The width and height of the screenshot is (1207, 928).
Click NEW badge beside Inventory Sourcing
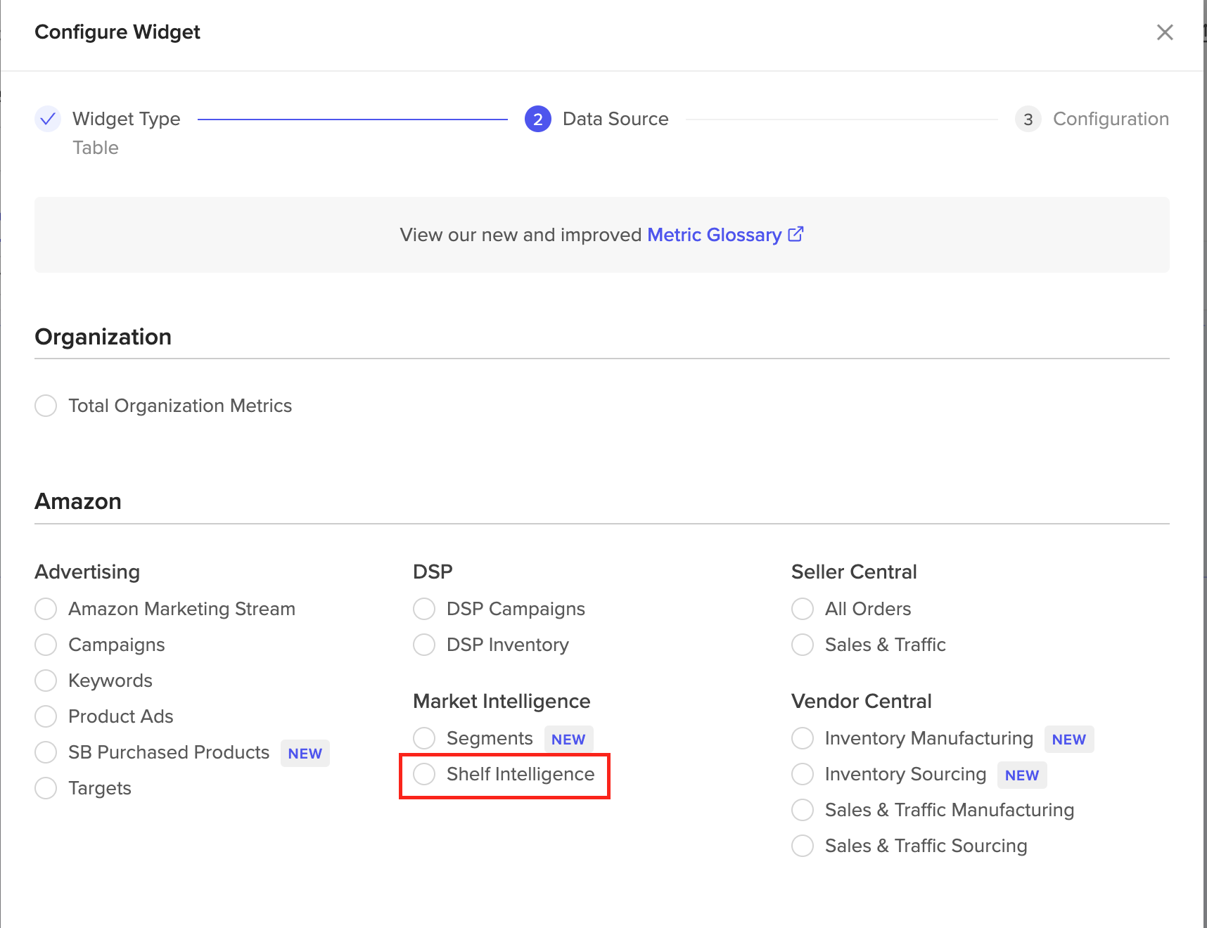[1022, 775]
